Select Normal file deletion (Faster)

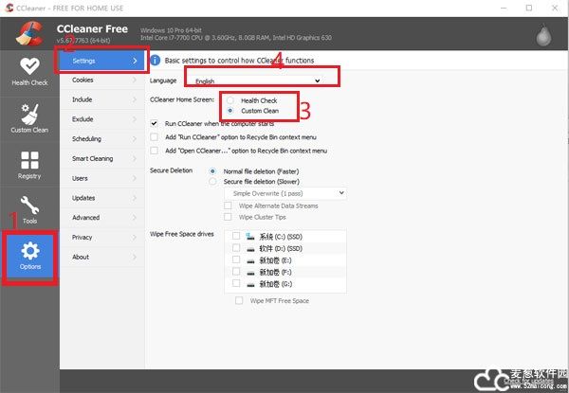pyautogui.click(x=212, y=171)
